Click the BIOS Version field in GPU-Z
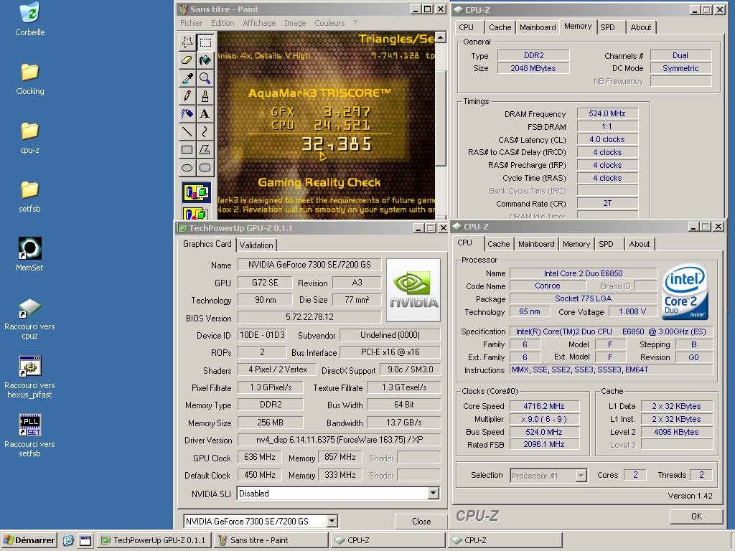 309,317
